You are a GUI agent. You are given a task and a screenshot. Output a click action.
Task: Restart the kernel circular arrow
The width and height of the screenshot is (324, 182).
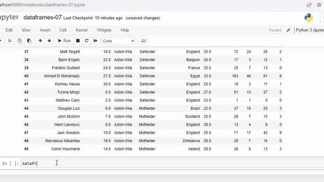tap(87, 41)
